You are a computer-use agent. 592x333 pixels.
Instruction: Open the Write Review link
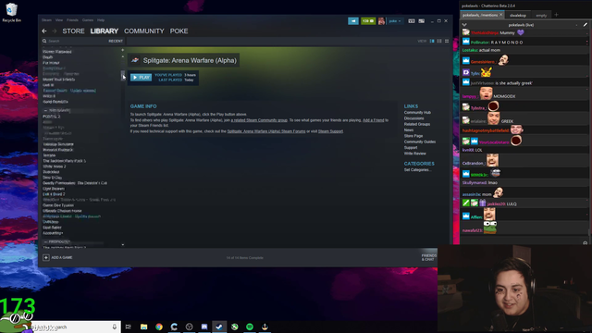tap(415, 154)
